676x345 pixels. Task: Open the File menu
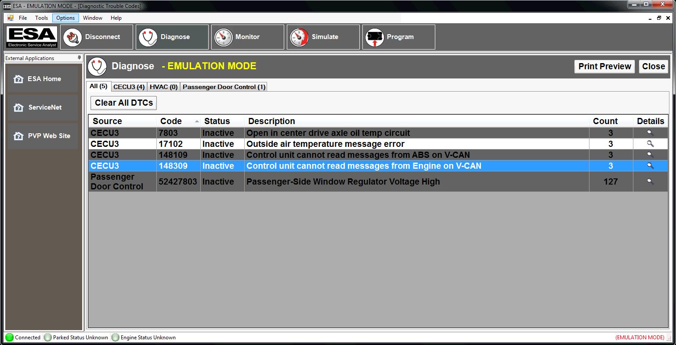[23, 18]
